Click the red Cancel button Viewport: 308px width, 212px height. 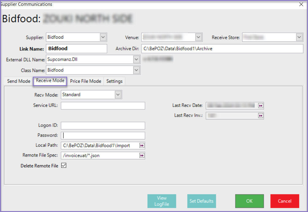click(285, 201)
